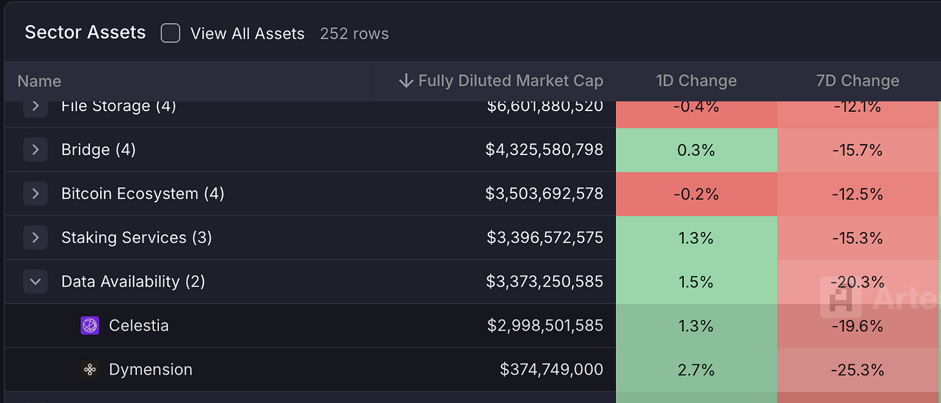Click the Dymension logo icon
Image resolution: width=941 pixels, height=403 pixels.
(90, 369)
